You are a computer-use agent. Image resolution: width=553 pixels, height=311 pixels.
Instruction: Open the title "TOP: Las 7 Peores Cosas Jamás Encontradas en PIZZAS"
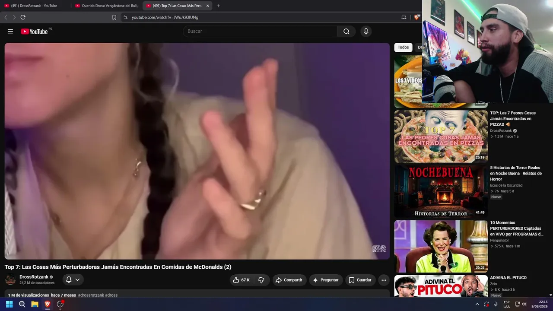(x=513, y=119)
